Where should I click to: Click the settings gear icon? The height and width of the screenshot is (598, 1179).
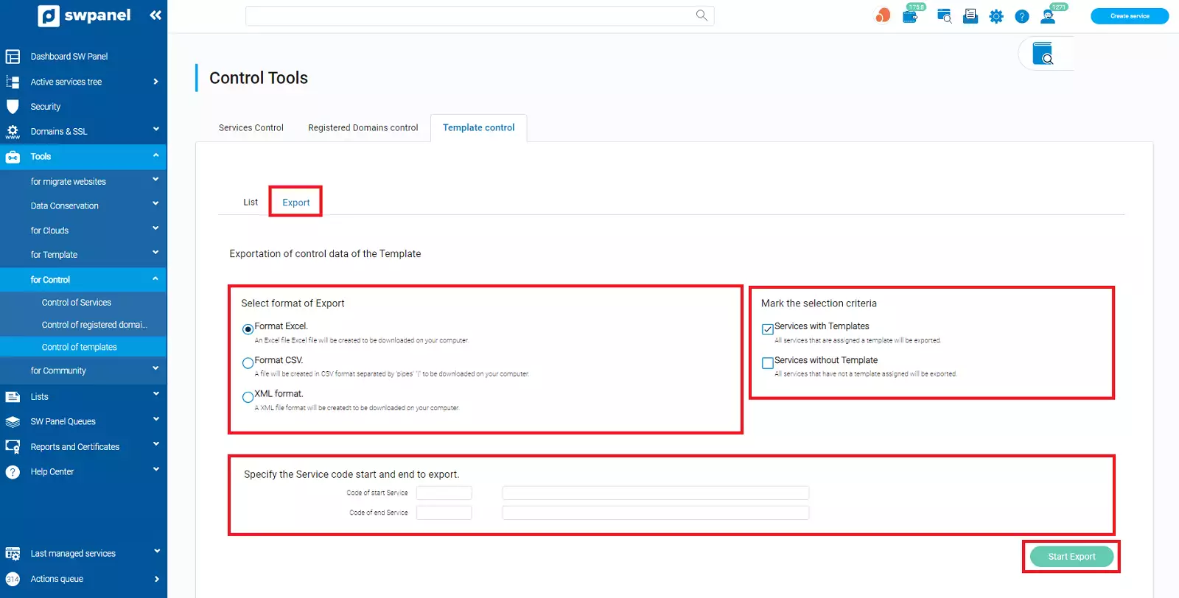996,16
